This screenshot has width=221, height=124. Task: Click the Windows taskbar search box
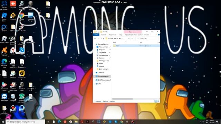tap(25, 122)
